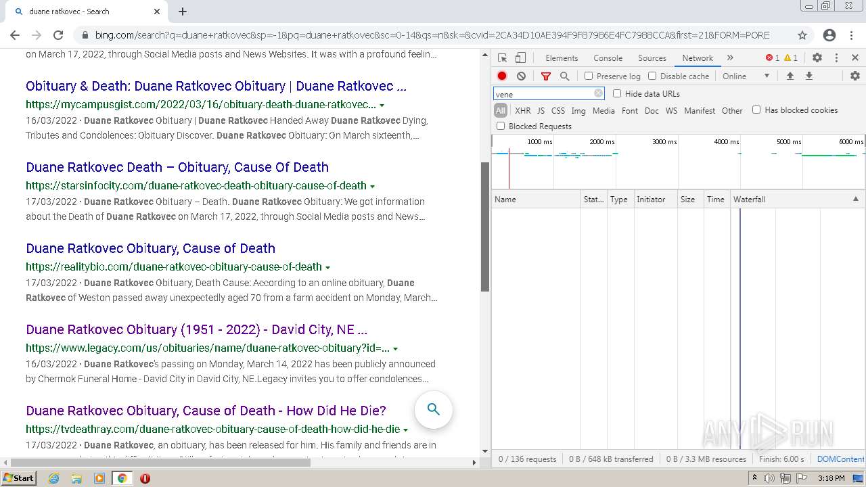This screenshot has height=487, width=866.
Task: Select the Network tab
Action: tap(698, 58)
